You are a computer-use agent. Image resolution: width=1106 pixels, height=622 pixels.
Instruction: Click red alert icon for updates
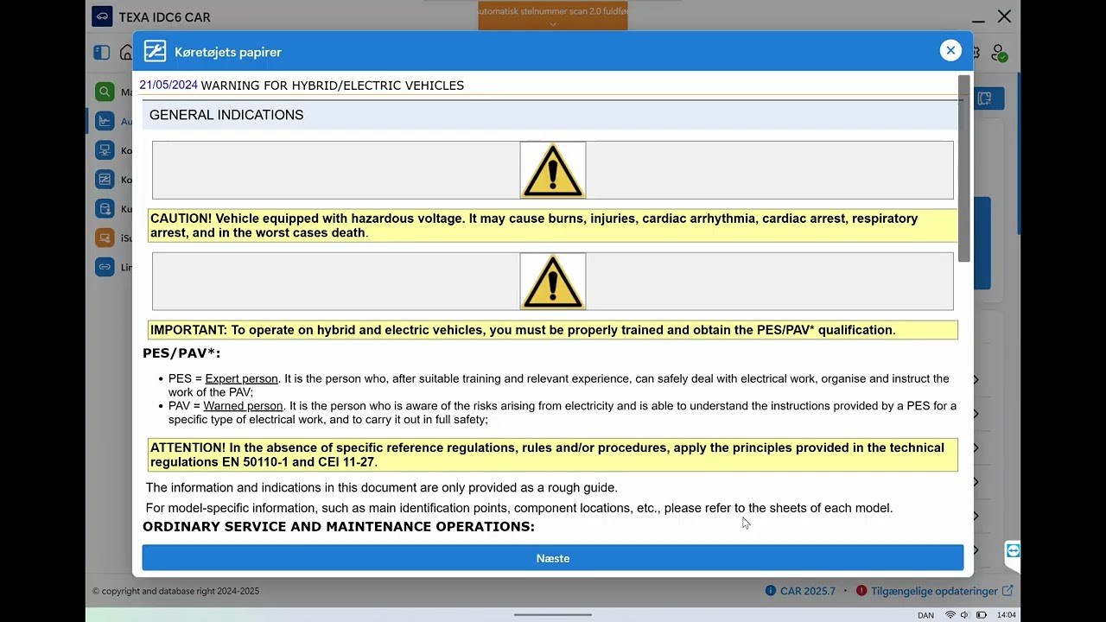pos(861,591)
